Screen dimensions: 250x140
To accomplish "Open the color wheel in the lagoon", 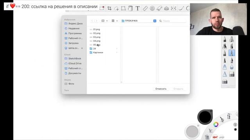I will 216,124.
